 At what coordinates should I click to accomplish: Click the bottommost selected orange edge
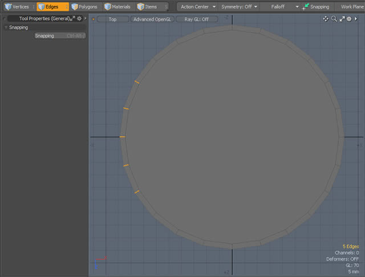[x=137, y=192]
